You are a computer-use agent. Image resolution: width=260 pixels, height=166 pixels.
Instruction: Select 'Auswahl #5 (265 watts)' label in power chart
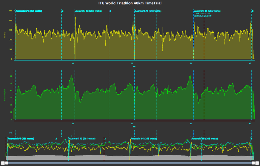pos(207,11)
